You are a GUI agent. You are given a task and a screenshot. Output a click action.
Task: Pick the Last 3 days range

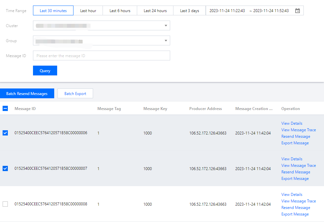(x=189, y=11)
